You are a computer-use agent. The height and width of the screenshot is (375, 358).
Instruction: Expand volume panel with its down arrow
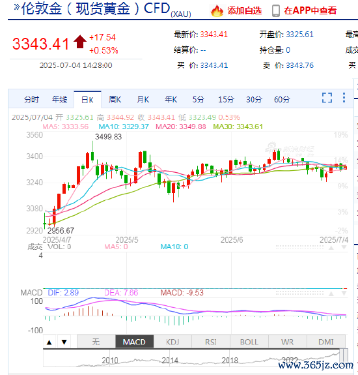tap(344, 248)
